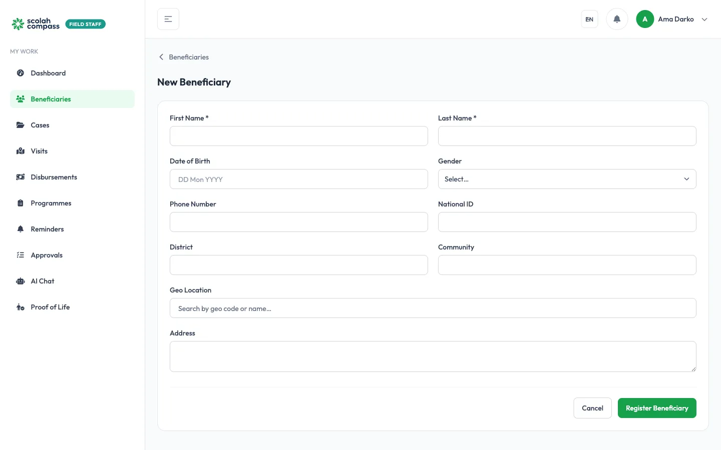Click the District input field
721x450 pixels.
(298, 265)
